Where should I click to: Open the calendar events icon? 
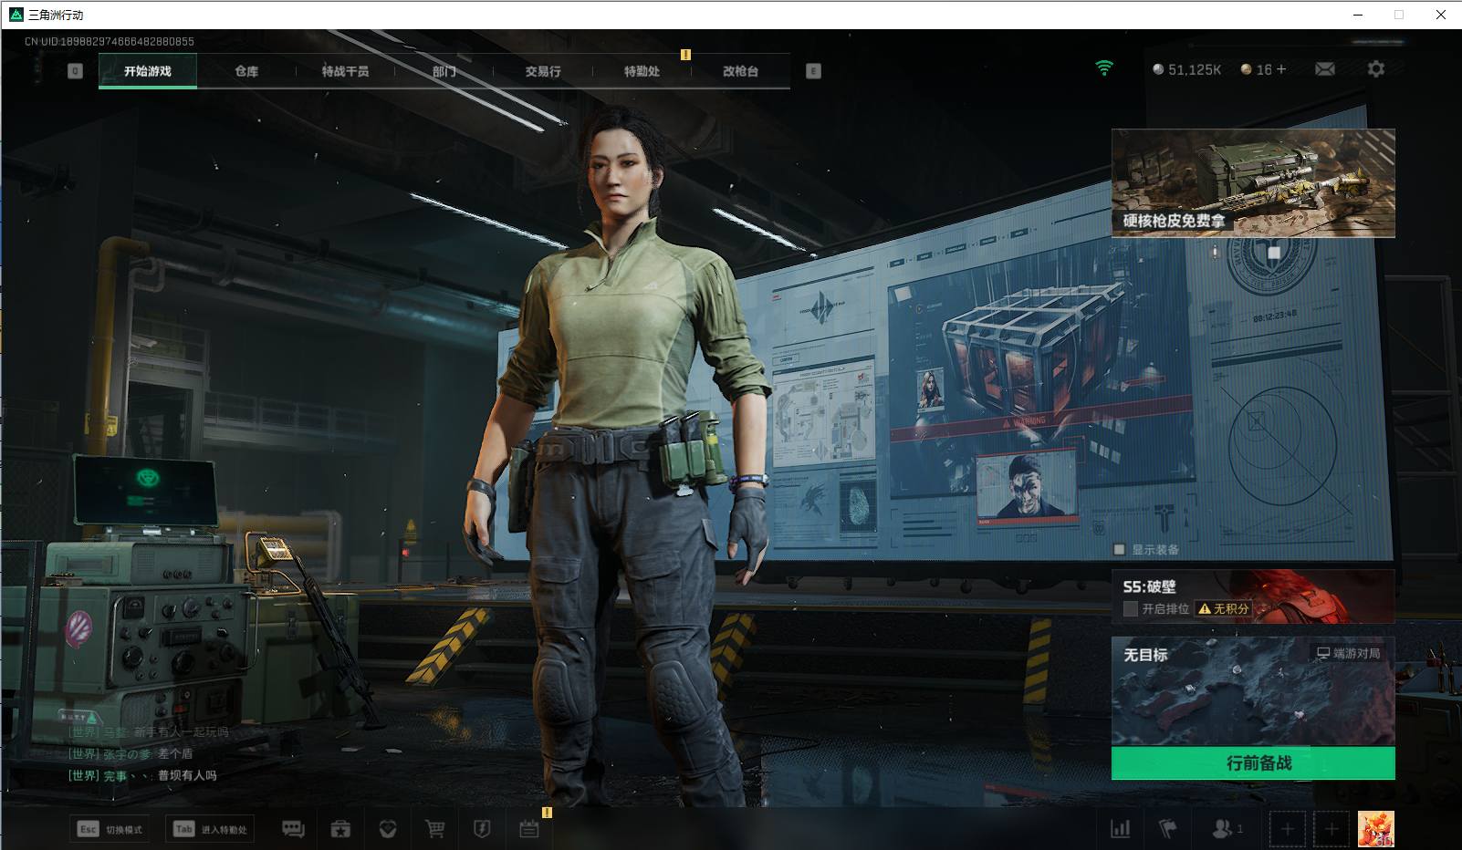529,829
